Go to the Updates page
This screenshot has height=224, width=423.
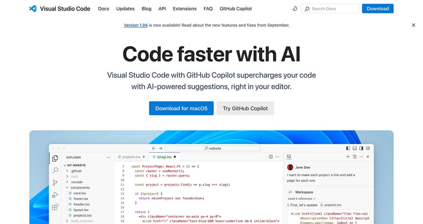pyautogui.click(x=125, y=9)
